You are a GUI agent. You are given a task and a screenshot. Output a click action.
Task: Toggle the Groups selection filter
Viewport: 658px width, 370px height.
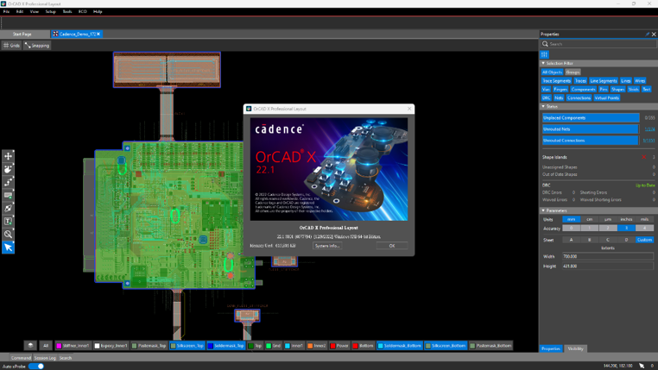pyautogui.click(x=573, y=72)
